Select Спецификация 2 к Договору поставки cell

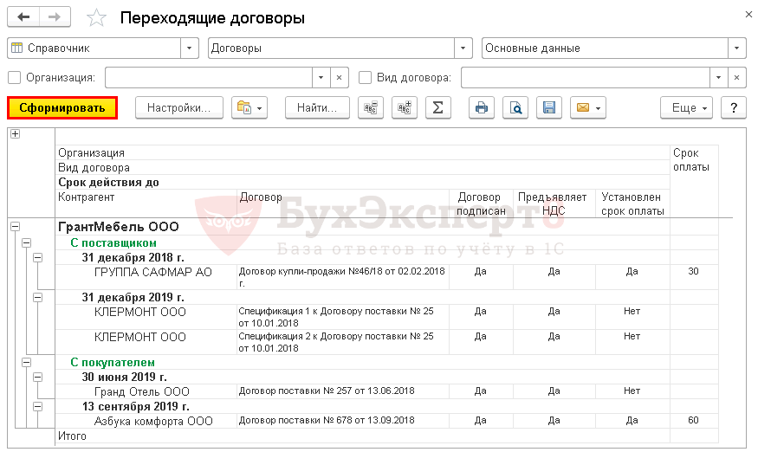pyautogui.click(x=343, y=342)
